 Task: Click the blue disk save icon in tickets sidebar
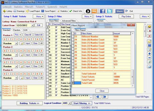click(149, 45)
